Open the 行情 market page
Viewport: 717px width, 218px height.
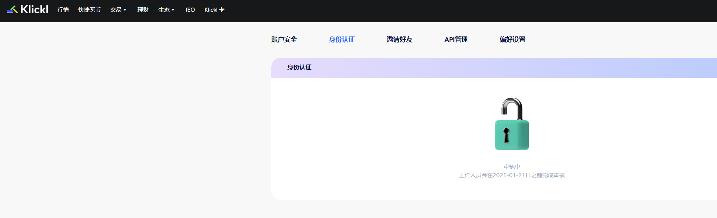pos(63,10)
